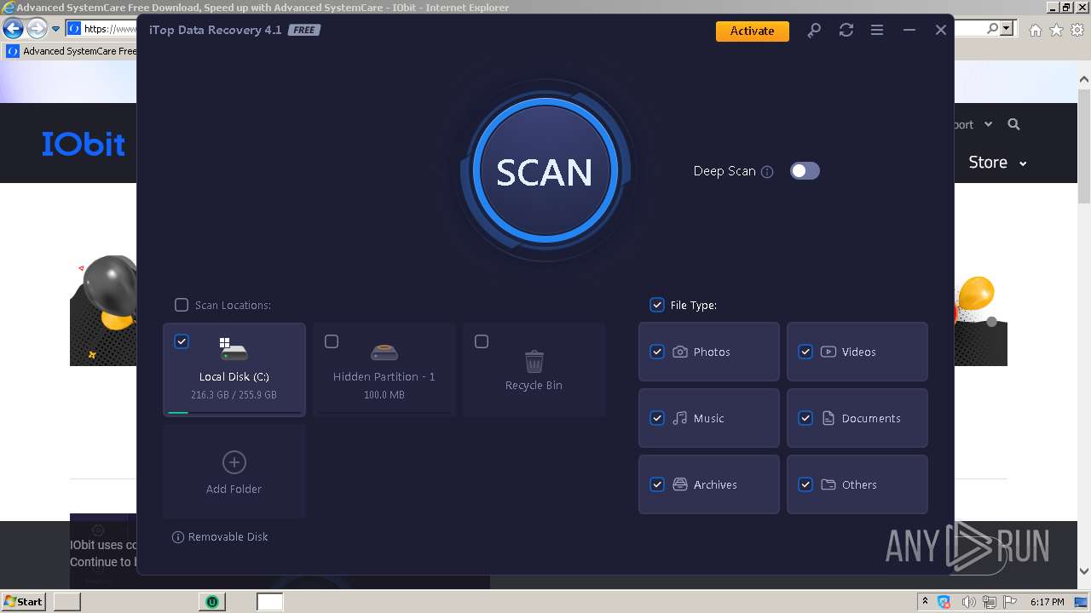
Task: Click the Photos camera icon
Action: [680, 352]
